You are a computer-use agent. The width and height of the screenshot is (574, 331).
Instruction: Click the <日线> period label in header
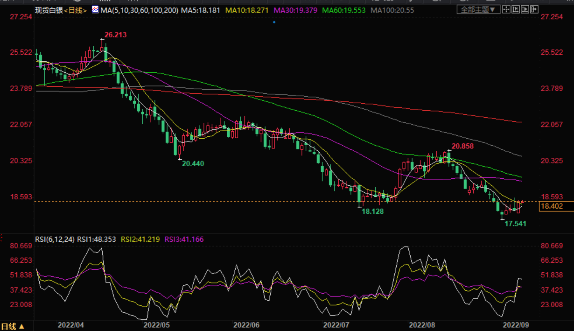click(75, 10)
